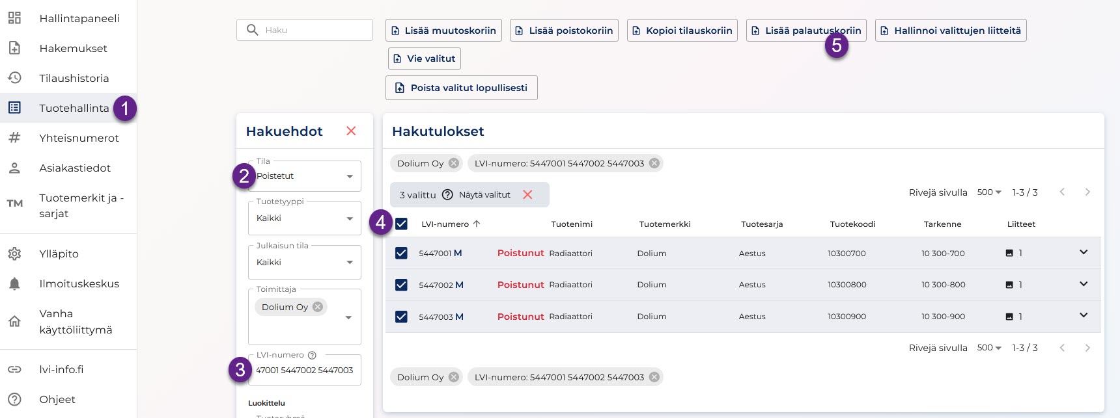Open Tilaushistoria in the sidebar
This screenshot has width=1120, height=418.
pyautogui.click(x=74, y=78)
